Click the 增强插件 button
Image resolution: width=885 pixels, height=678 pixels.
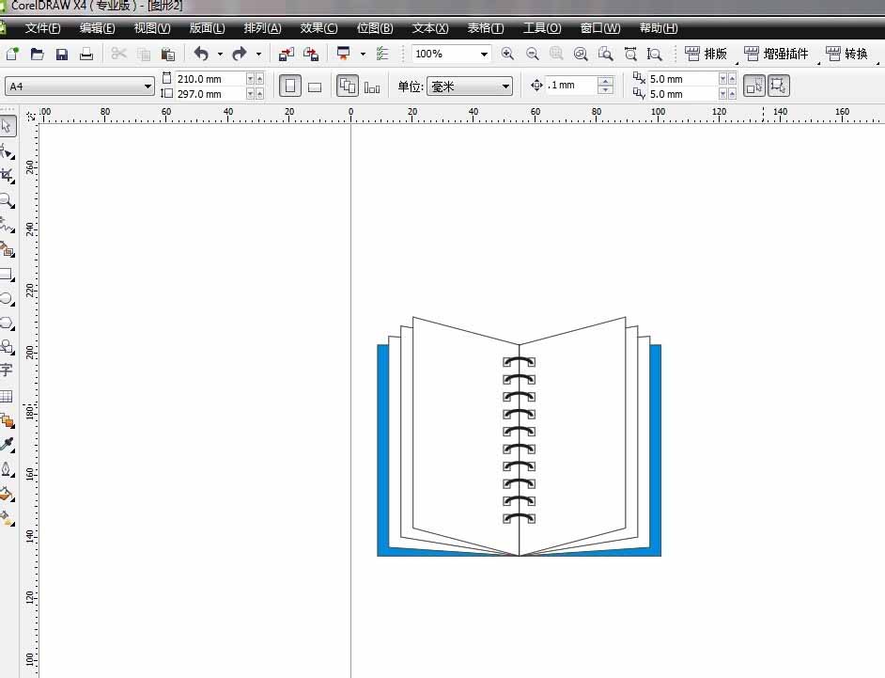[x=777, y=55]
